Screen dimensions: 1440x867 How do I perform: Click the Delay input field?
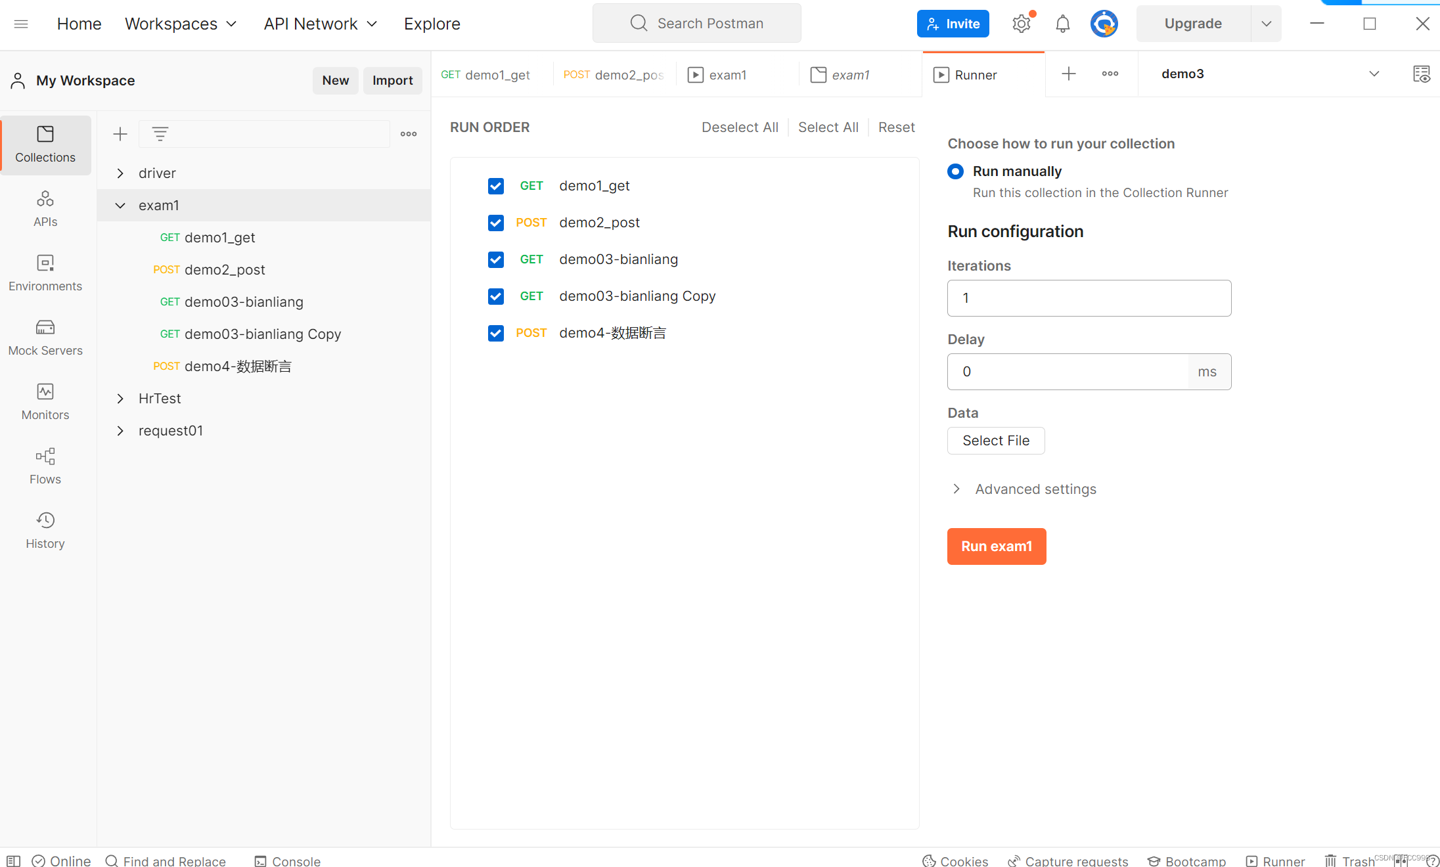click(1068, 372)
